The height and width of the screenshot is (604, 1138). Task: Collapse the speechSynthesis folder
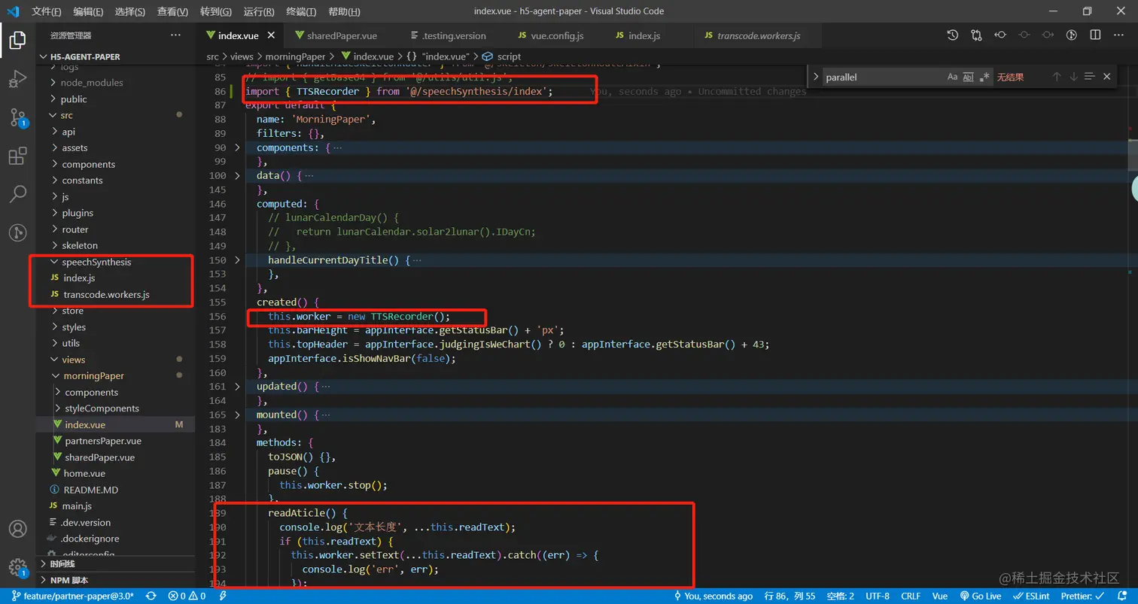click(x=96, y=262)
